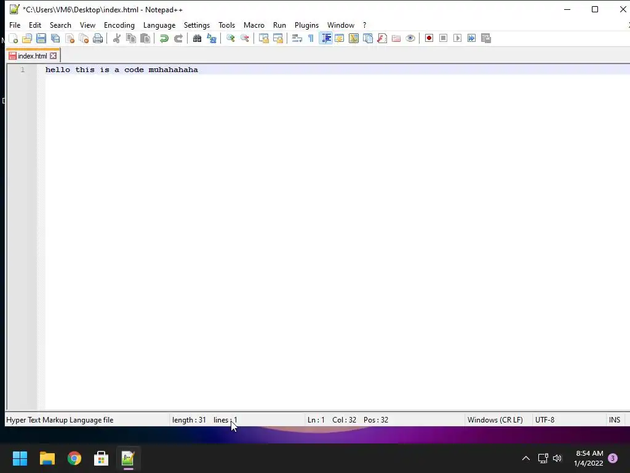Click line number 1 in the margin
Image resolution: width=630 pixels, height=473 pixels.
tap(23, 70)
